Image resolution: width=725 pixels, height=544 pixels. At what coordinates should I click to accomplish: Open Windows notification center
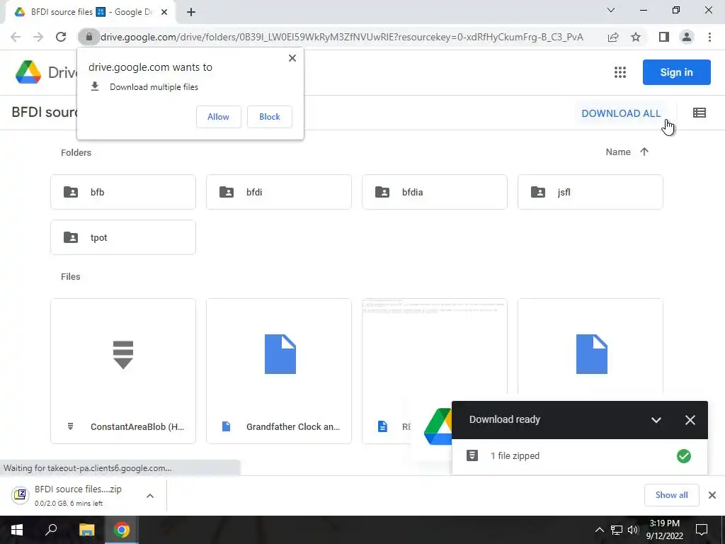click(702, 530)
